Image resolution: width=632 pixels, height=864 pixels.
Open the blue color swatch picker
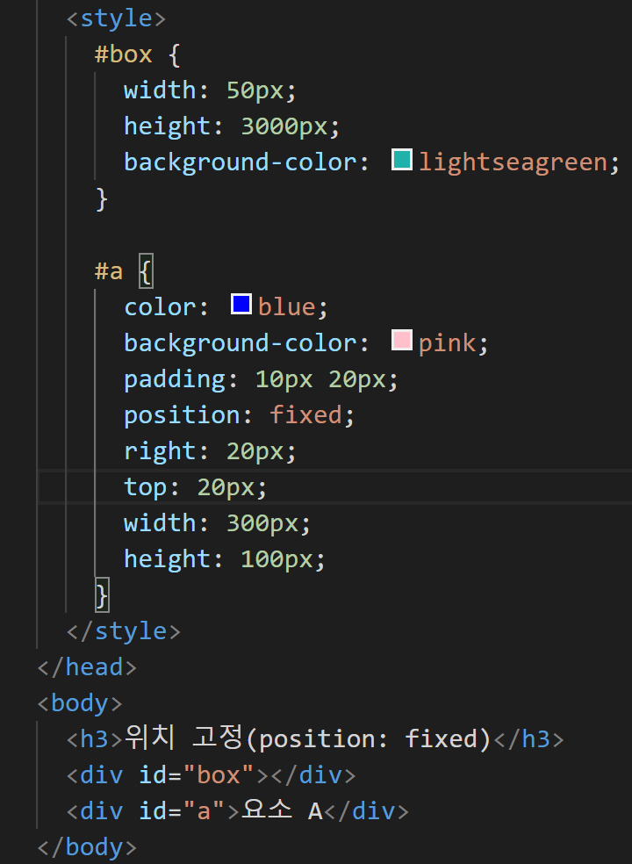pos(241,304)
